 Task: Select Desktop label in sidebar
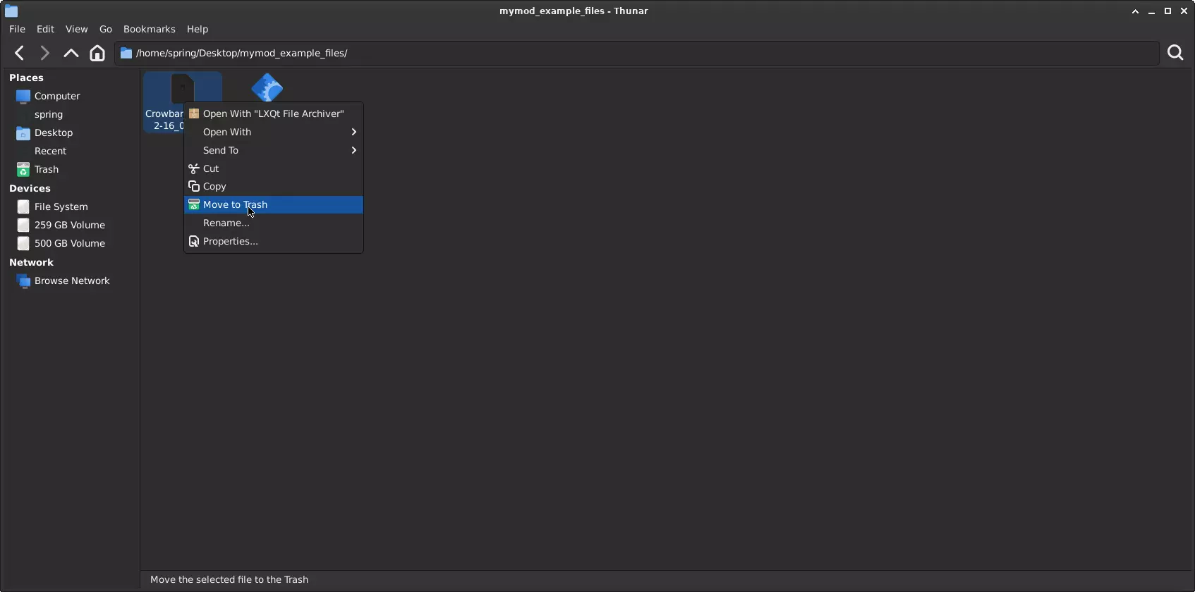(x=54, y=132)
